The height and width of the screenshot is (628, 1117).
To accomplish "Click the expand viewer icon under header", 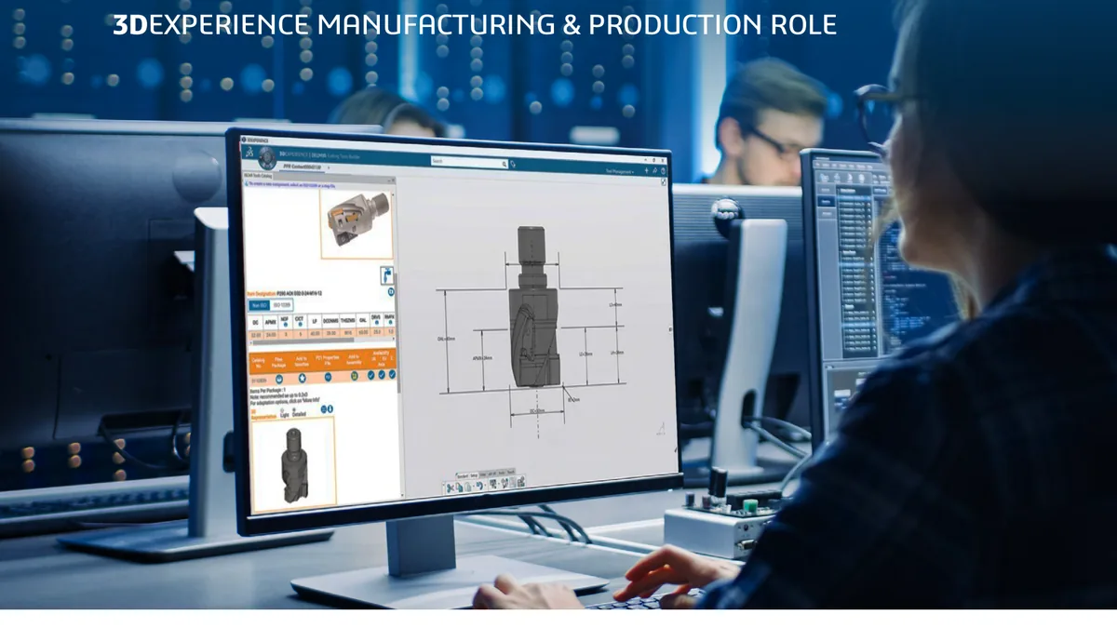I will [664, 182].
